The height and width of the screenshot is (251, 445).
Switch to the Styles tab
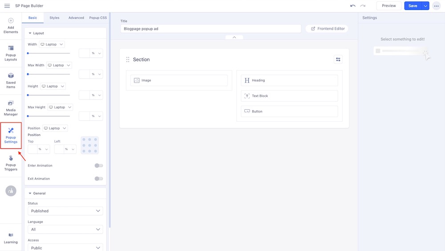coord(54,18)
